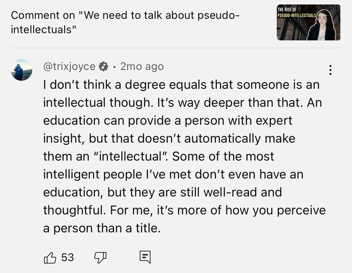Open replies via the comment bubble icon
The image size is (352, 273).
145,257
